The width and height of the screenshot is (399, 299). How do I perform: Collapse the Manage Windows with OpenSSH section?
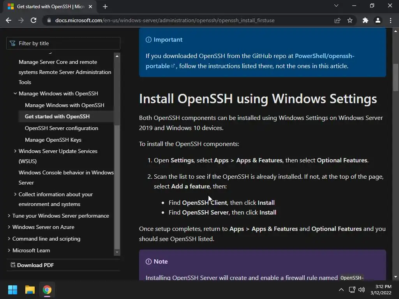[15, 93]
